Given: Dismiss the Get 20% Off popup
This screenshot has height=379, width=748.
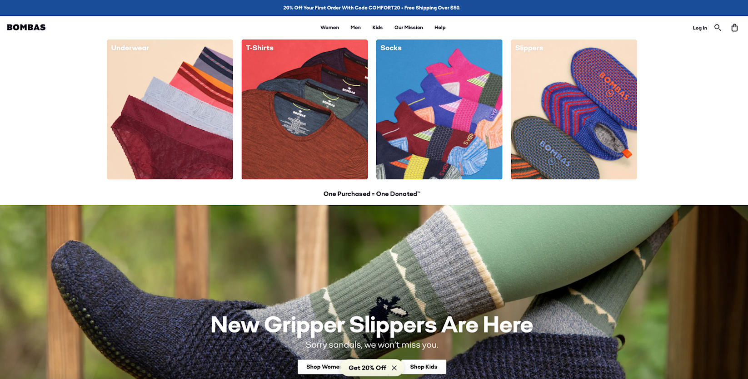Looking at the screenshot, I should tap(394, 368).
